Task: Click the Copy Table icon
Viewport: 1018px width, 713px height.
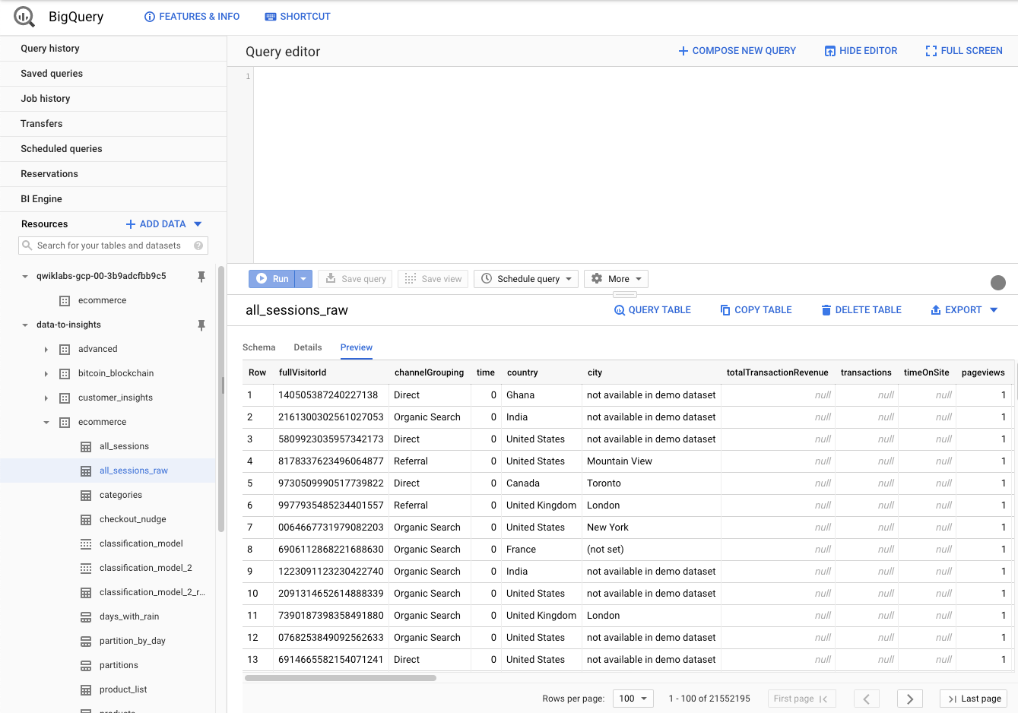Action: (x=725, y=310)
